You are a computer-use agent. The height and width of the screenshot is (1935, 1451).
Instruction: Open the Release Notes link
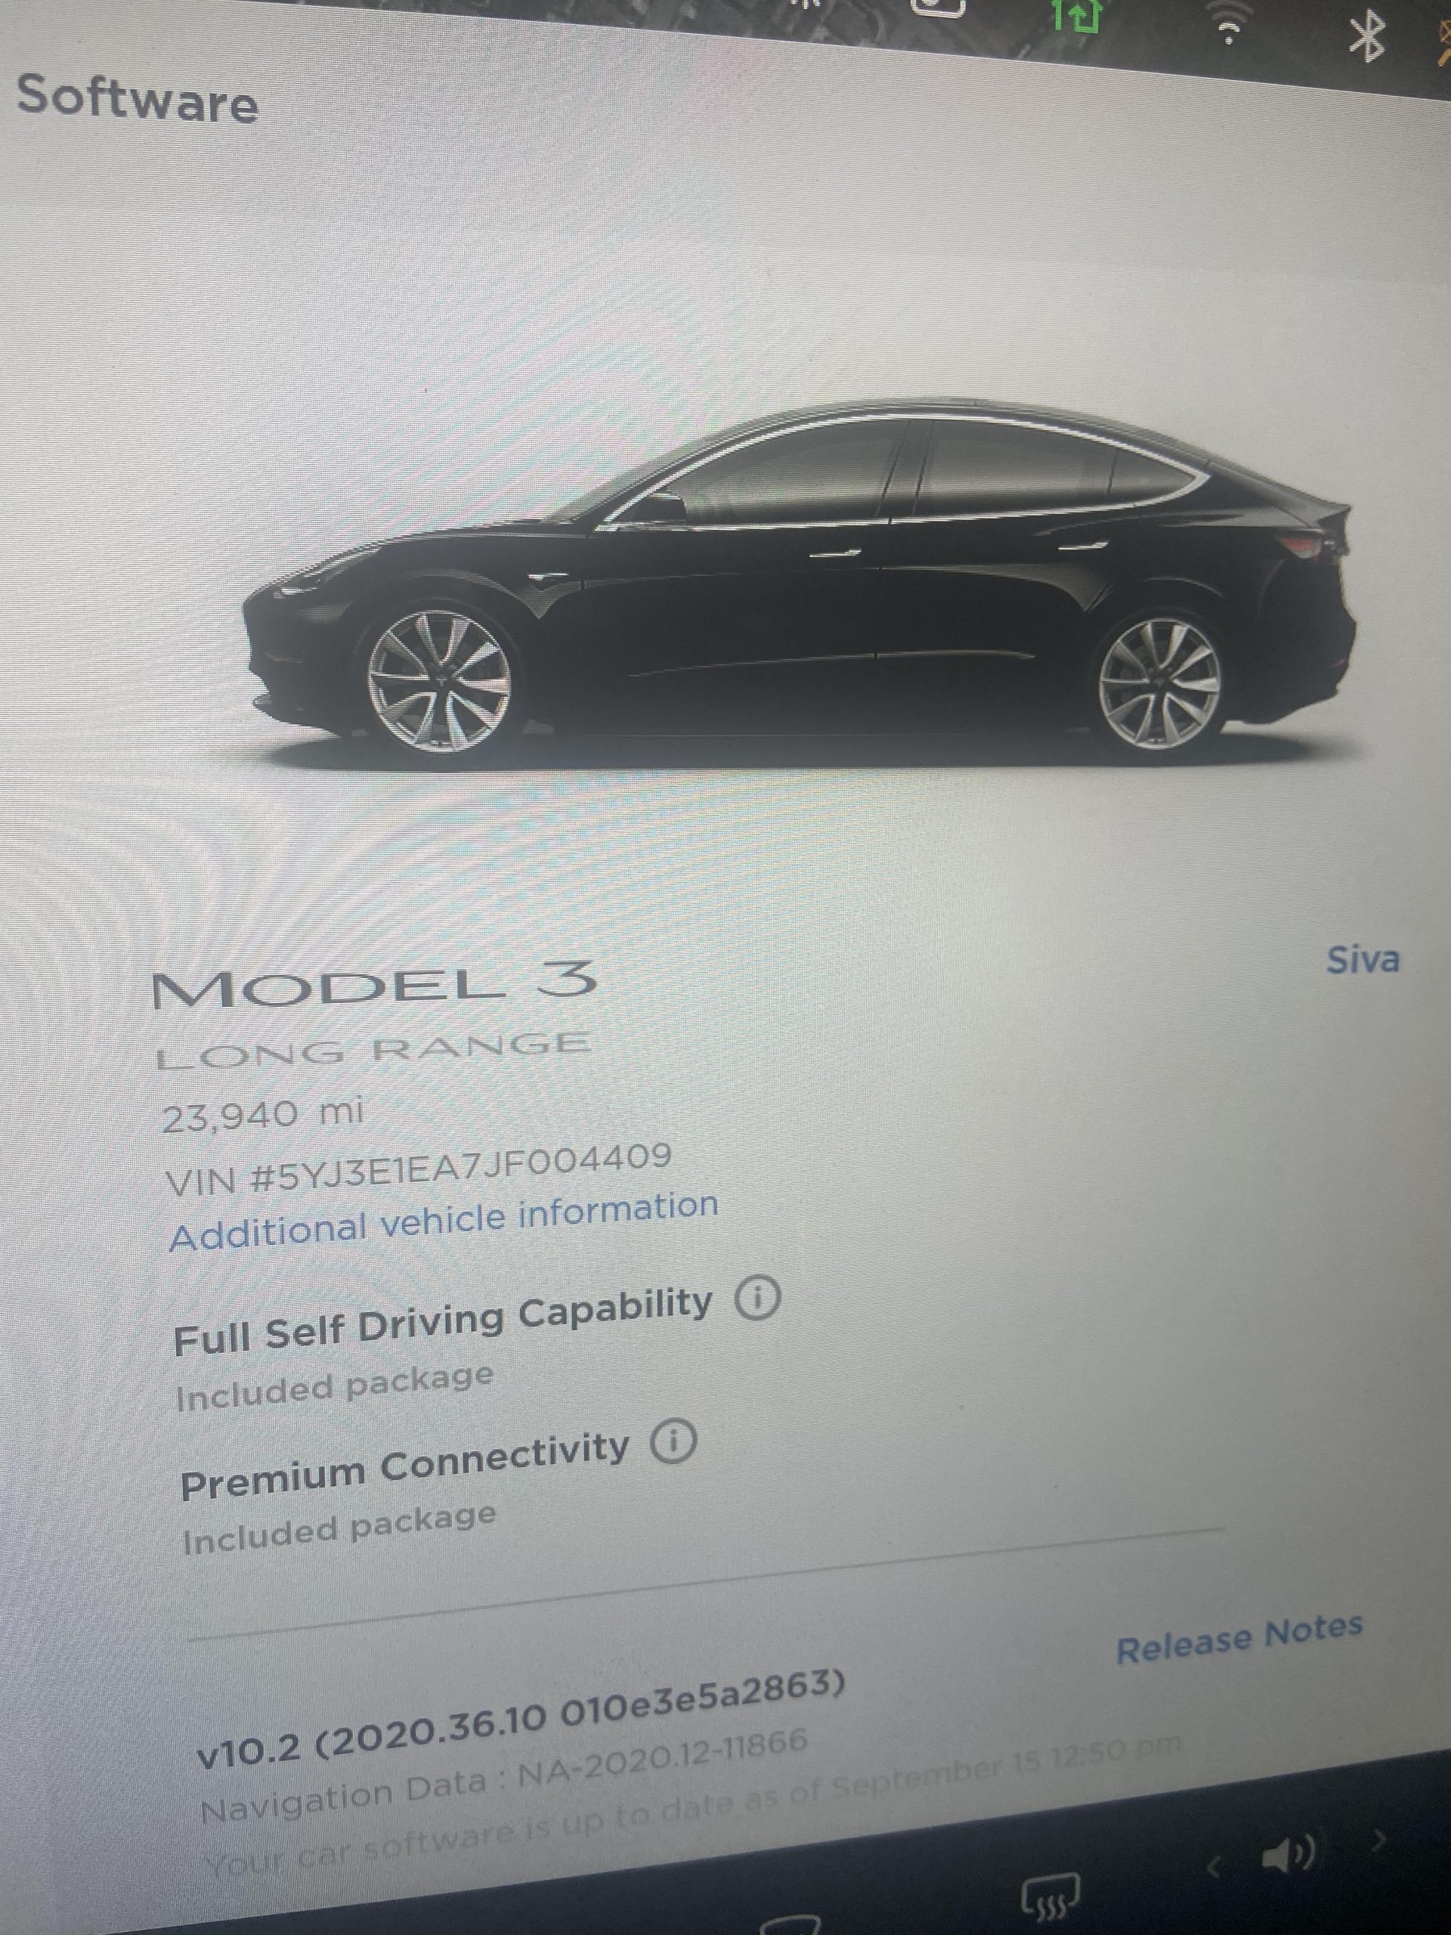(1239, 1636)
